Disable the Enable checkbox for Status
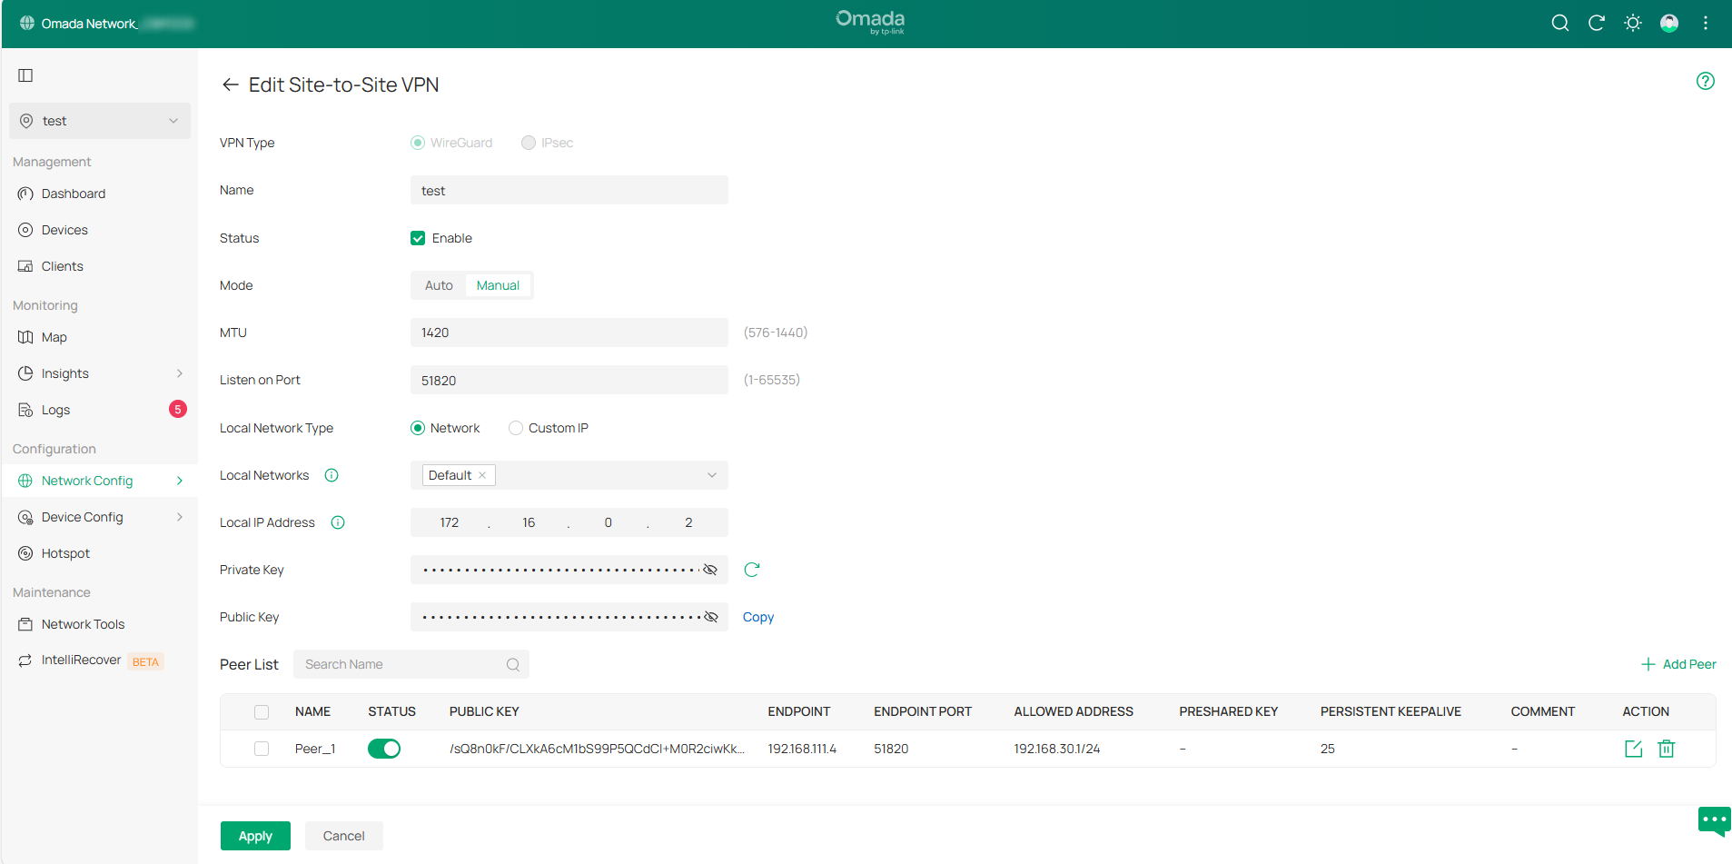 [x=417, y=237]
